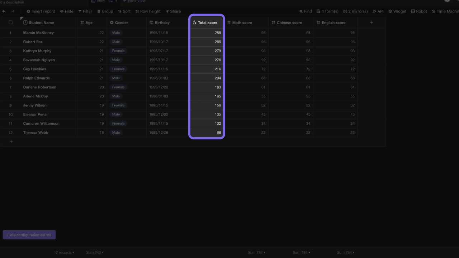
Task: Add a new column with the plus icon
Action: (372, 23)
